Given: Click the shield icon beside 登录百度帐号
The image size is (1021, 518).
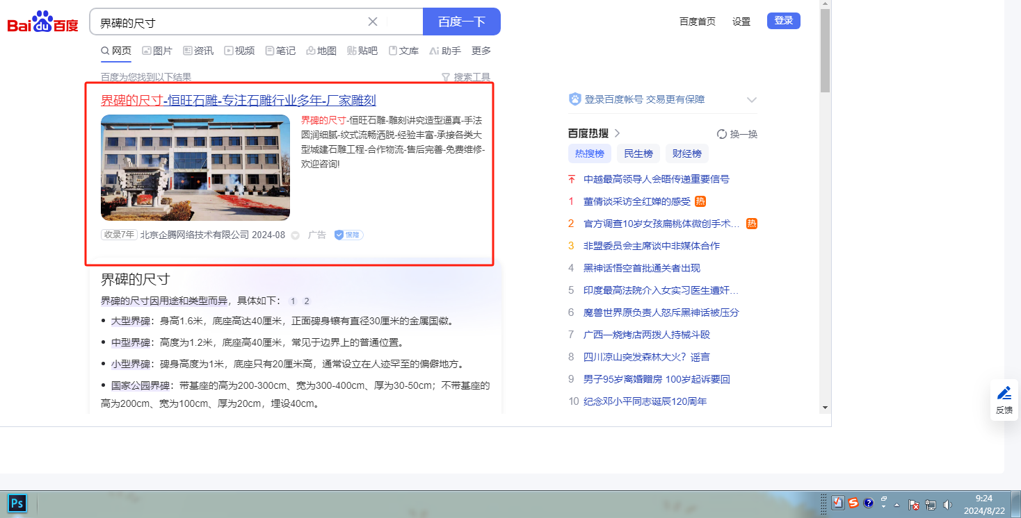Looking at the screenshot, I should pos(574,99).
